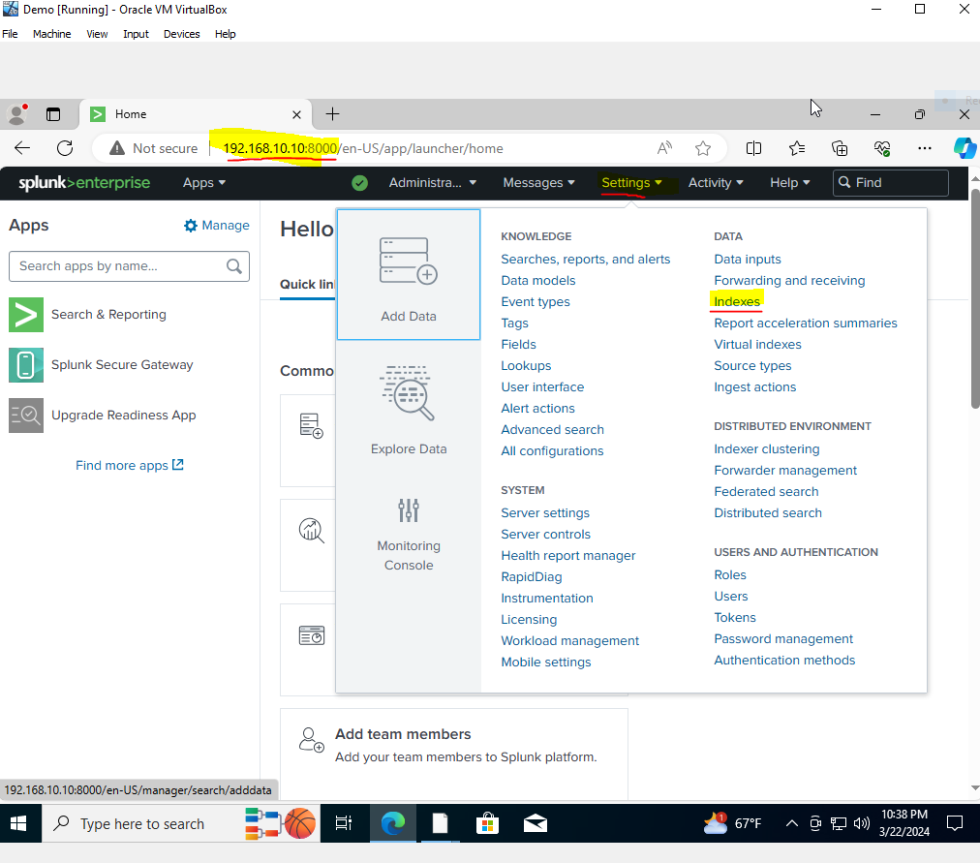
Task: Open the VirtualBox Devices menu
Action: coord(182,34)
